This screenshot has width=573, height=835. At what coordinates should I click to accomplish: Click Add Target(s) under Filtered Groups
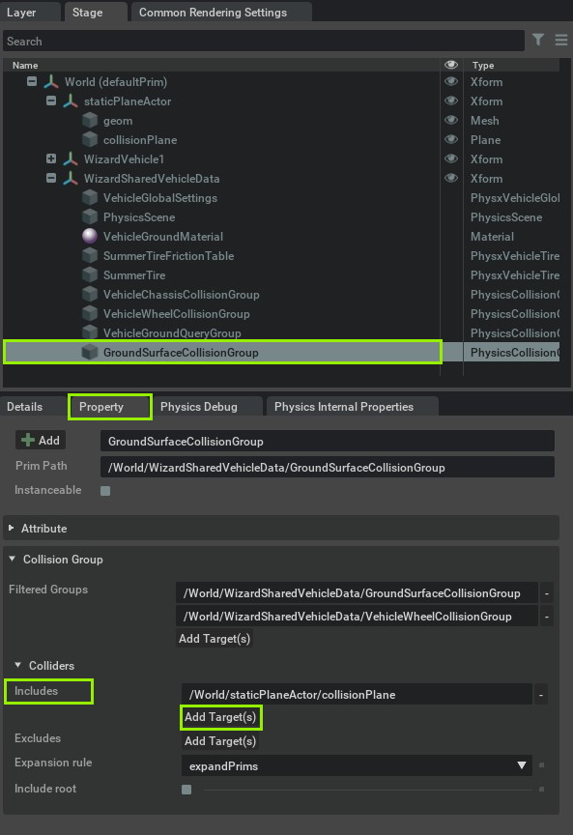coord(215,639)
